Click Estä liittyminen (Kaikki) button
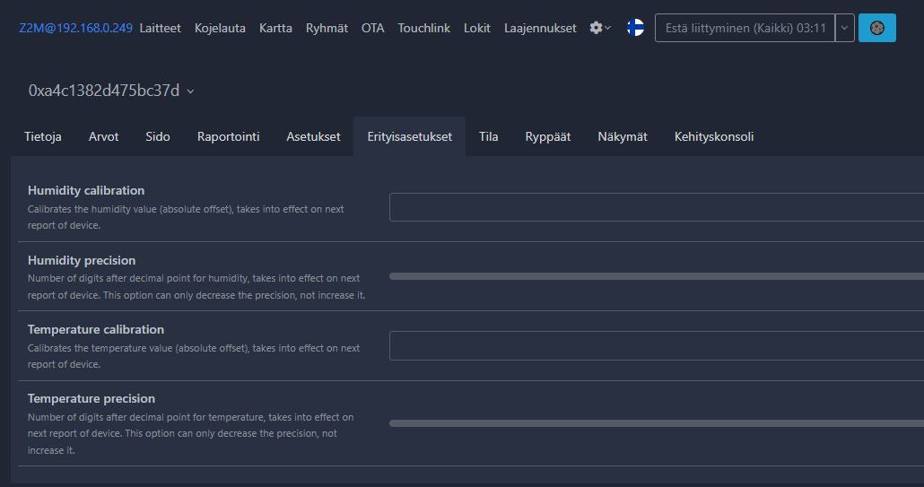 [x=745, y=28]
